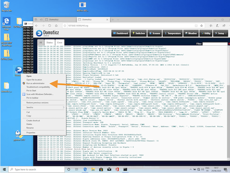Screen dimensions: 230x173
Task: Choose Create shortcut
Action: tap(43, 121)
